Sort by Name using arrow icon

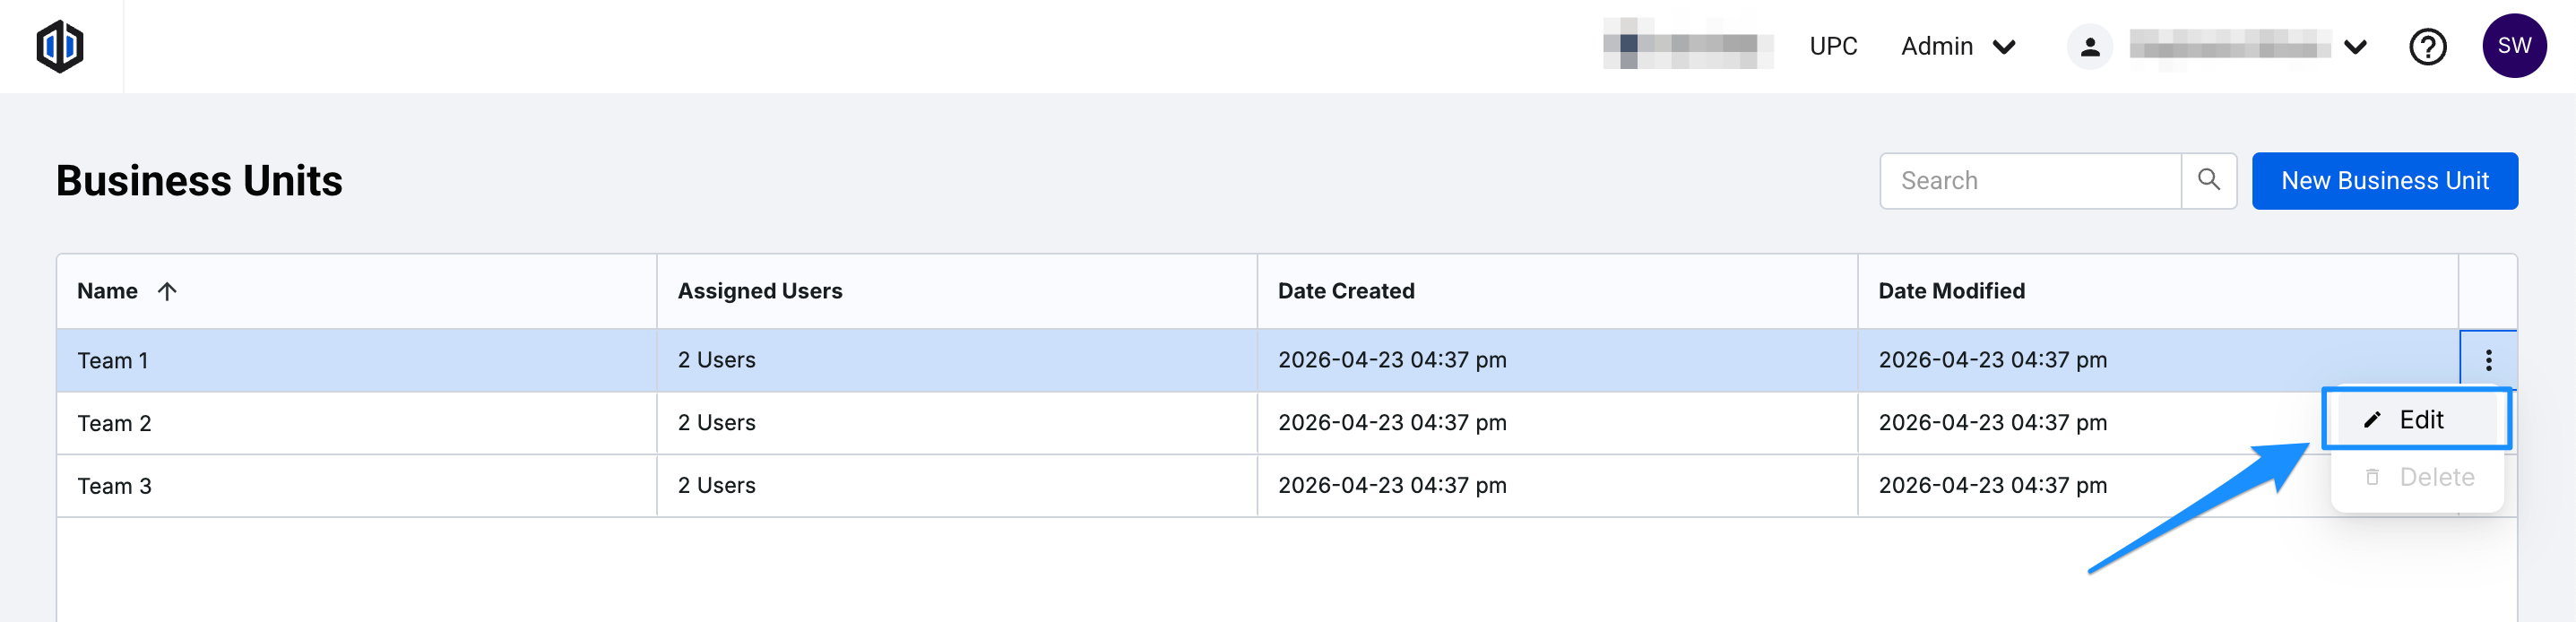tap(167, 291)
